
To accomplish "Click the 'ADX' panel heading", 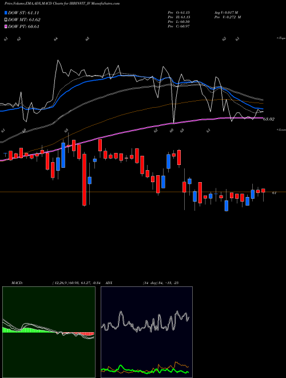I will click(x=109, y=283).
